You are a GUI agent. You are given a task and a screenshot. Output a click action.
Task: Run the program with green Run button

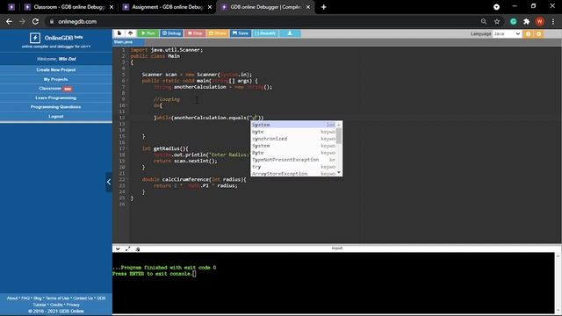coord(148,33)
